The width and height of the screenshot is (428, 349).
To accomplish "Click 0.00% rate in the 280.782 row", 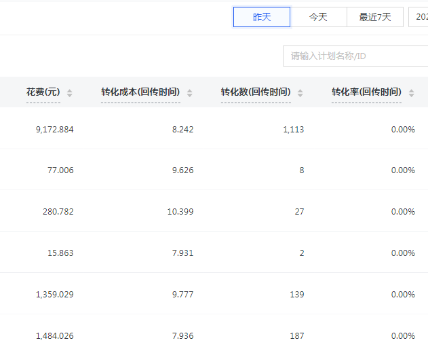I will (403, 212).
